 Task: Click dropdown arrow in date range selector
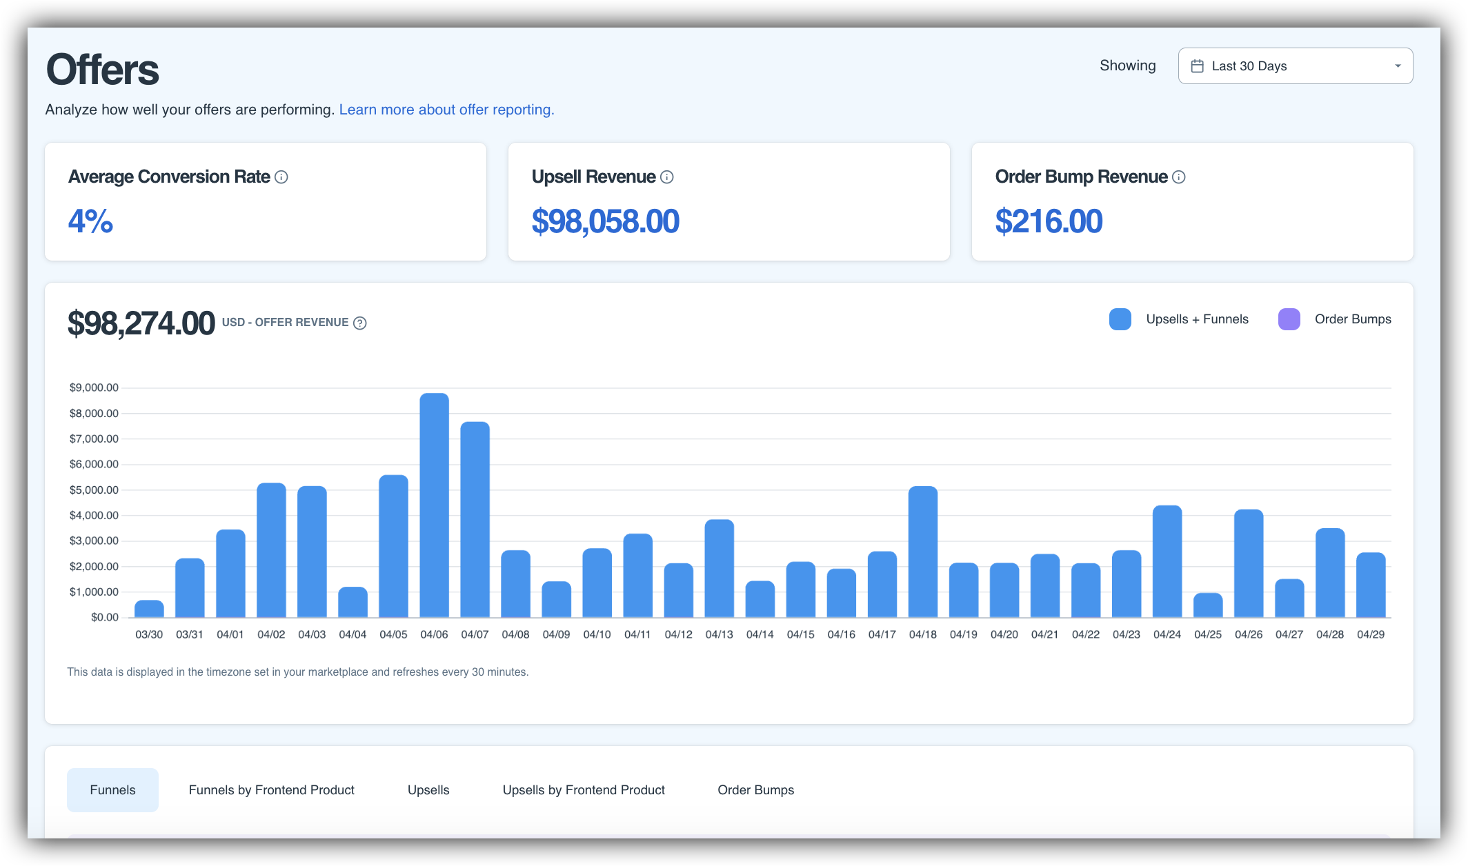tap(1398, 66)
